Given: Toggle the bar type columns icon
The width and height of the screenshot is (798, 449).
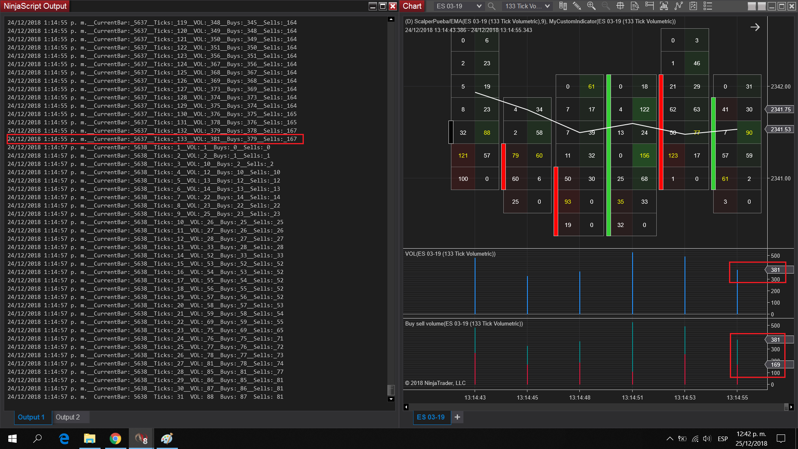Looking at the screenshot, I should 563,6.
